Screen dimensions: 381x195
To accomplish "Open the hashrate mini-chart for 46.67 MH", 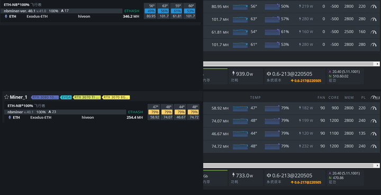I will 240,134.
